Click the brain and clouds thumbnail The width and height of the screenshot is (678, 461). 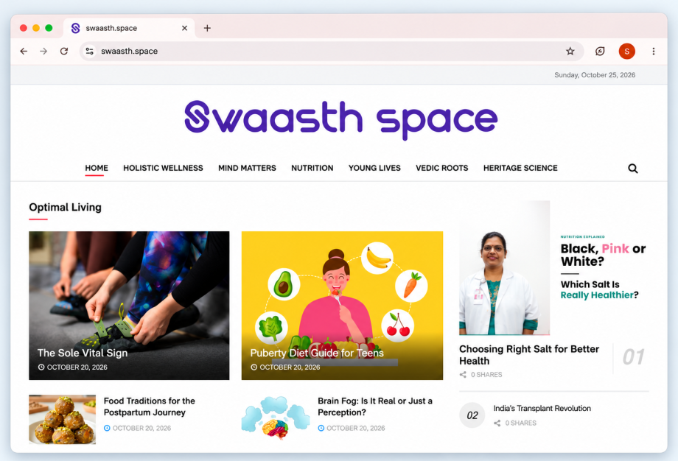[x=276, y=418]
